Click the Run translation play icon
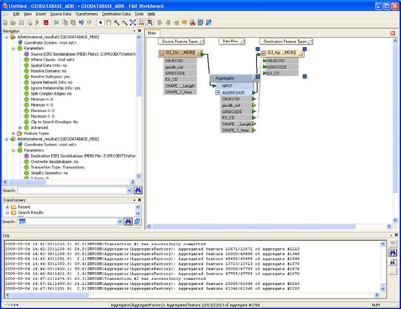 click(x=38, y=23)
